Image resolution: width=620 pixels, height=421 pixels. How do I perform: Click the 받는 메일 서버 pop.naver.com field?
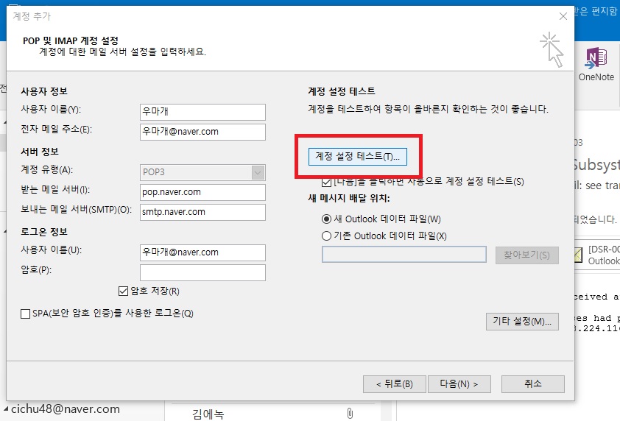click(202, 192)
